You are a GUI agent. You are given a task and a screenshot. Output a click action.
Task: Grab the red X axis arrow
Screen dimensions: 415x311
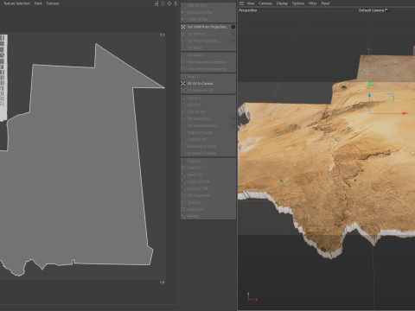click(x=405, y=113)
